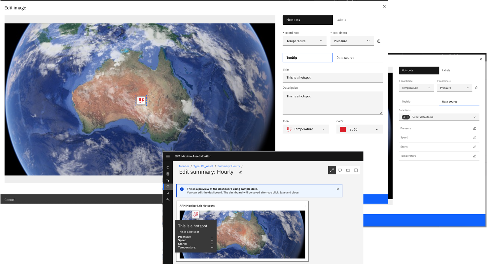Screen dimensions: 487x264
Task: Switch to the Labels tab
Action: pyautogui.click(x=341, y=19)
